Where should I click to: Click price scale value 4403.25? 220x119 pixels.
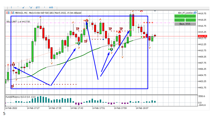[x=202, y=81]
